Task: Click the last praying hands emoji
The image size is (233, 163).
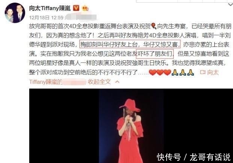Action: click(191, 72)
